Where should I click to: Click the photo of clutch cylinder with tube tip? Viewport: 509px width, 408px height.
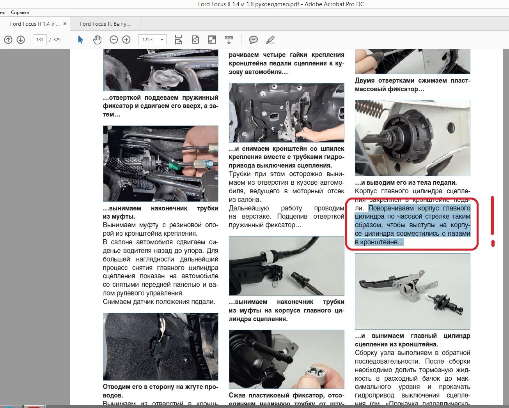point(287,266)
